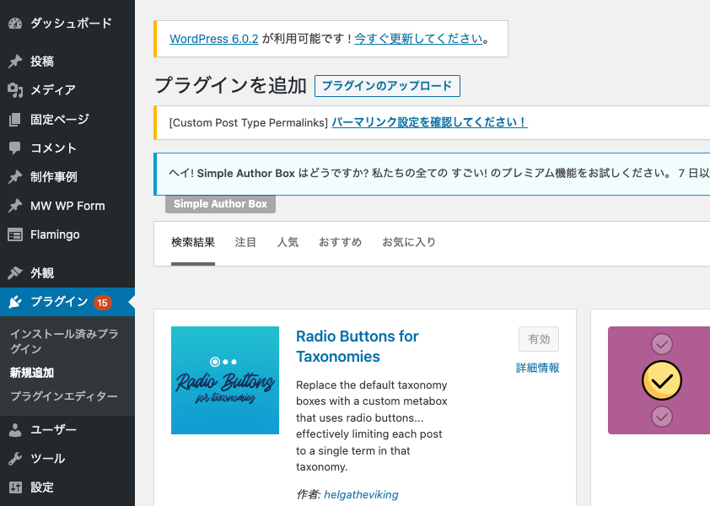Click the wrench icon beside ツール

[15, 459]
